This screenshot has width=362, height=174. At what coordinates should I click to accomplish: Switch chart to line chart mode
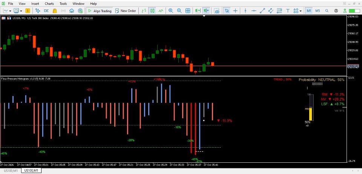[161, 11]
